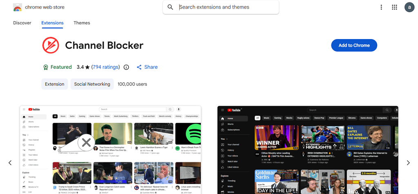Go to the Themes tab
Viewport: 418px width, 194px height.
(x=82, y=23)
